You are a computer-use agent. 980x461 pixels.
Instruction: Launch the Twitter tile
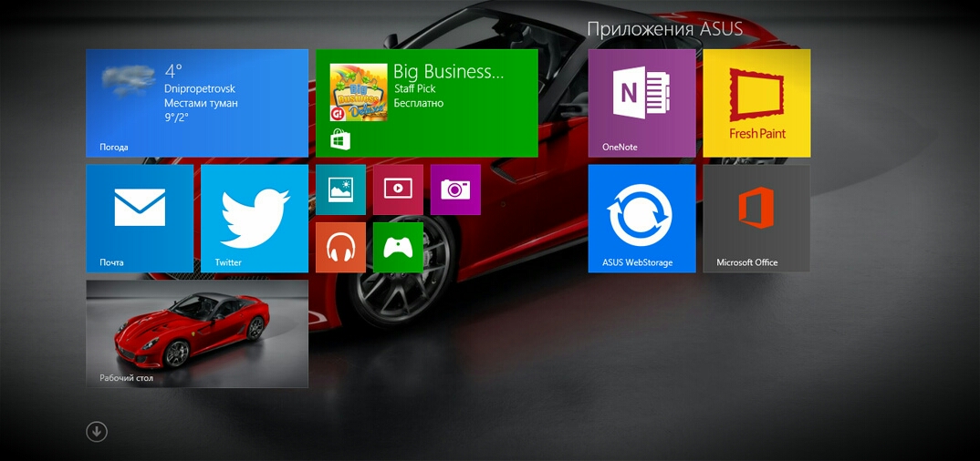click(x=255, y=219)
